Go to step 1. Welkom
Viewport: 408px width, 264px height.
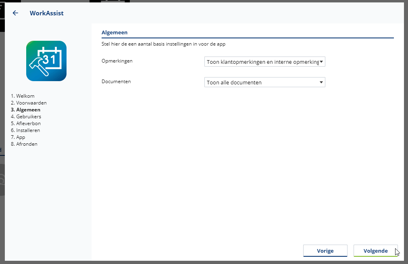(23, 96)
